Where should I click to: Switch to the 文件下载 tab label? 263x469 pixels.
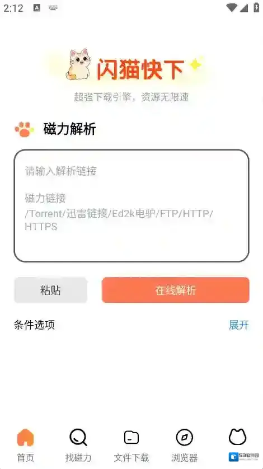click(131, 458)
